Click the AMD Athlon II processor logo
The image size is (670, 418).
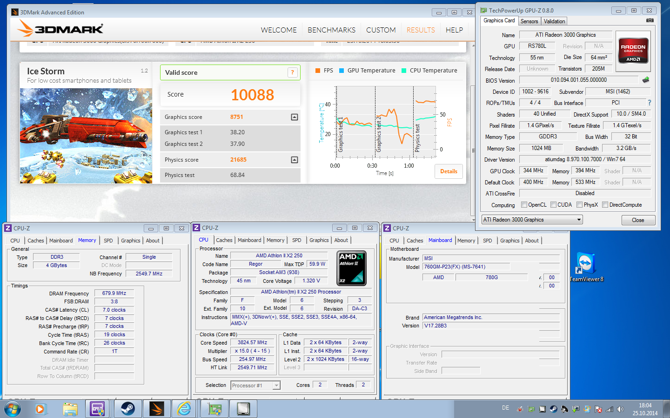pos(351,268)
